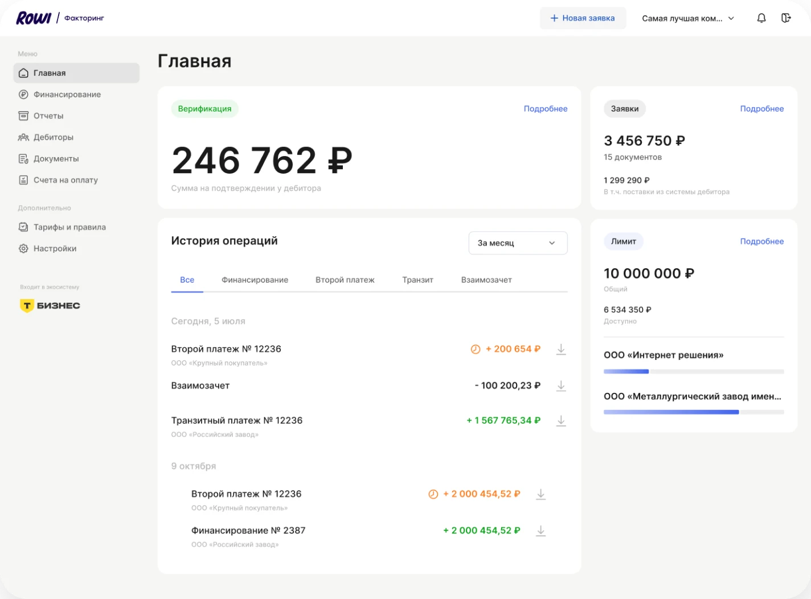Image resolution: width=811 pixels, height=599 pixels.
Task: Click Подробнее link in Лимит card
Action: point(761,241)
